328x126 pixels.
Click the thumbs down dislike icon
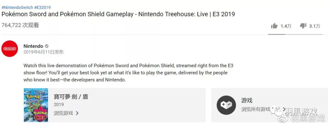[x=303, y=26]
